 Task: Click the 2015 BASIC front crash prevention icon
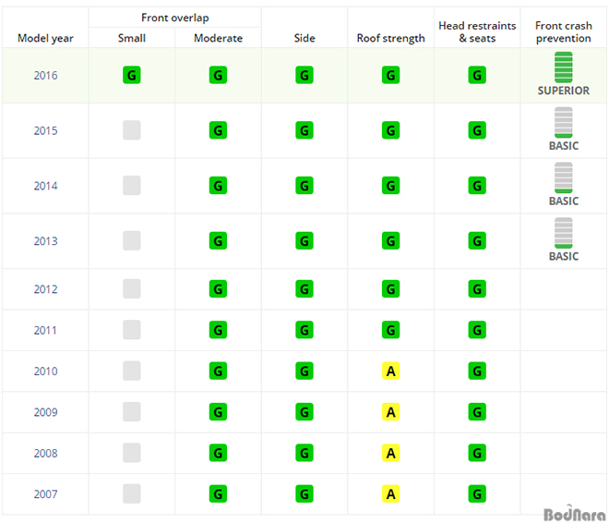point(563,123)
